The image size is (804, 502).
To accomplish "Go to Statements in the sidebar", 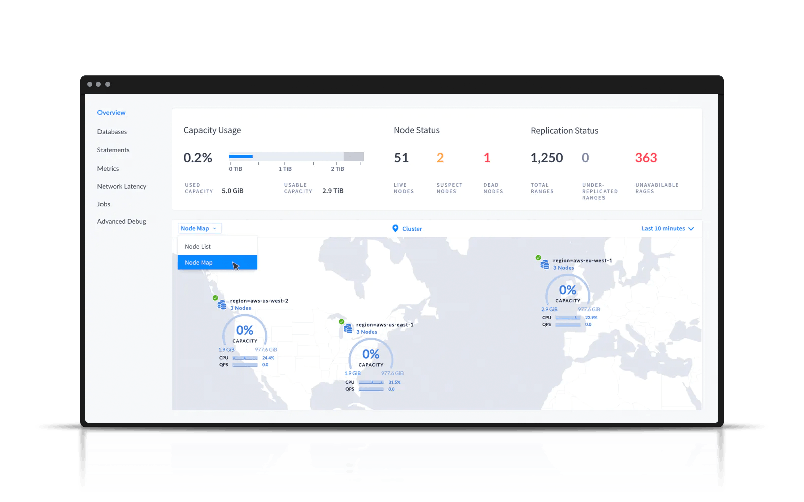I will pyautogui.click(x=113, y=150).
